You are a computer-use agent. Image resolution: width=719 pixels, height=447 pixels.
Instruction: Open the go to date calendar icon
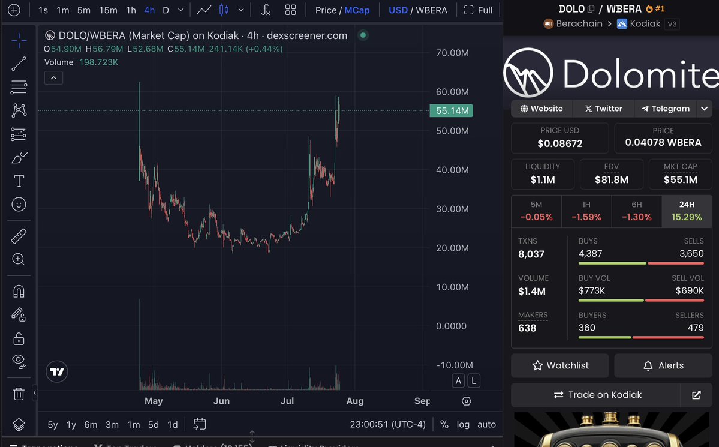point(200,424)
